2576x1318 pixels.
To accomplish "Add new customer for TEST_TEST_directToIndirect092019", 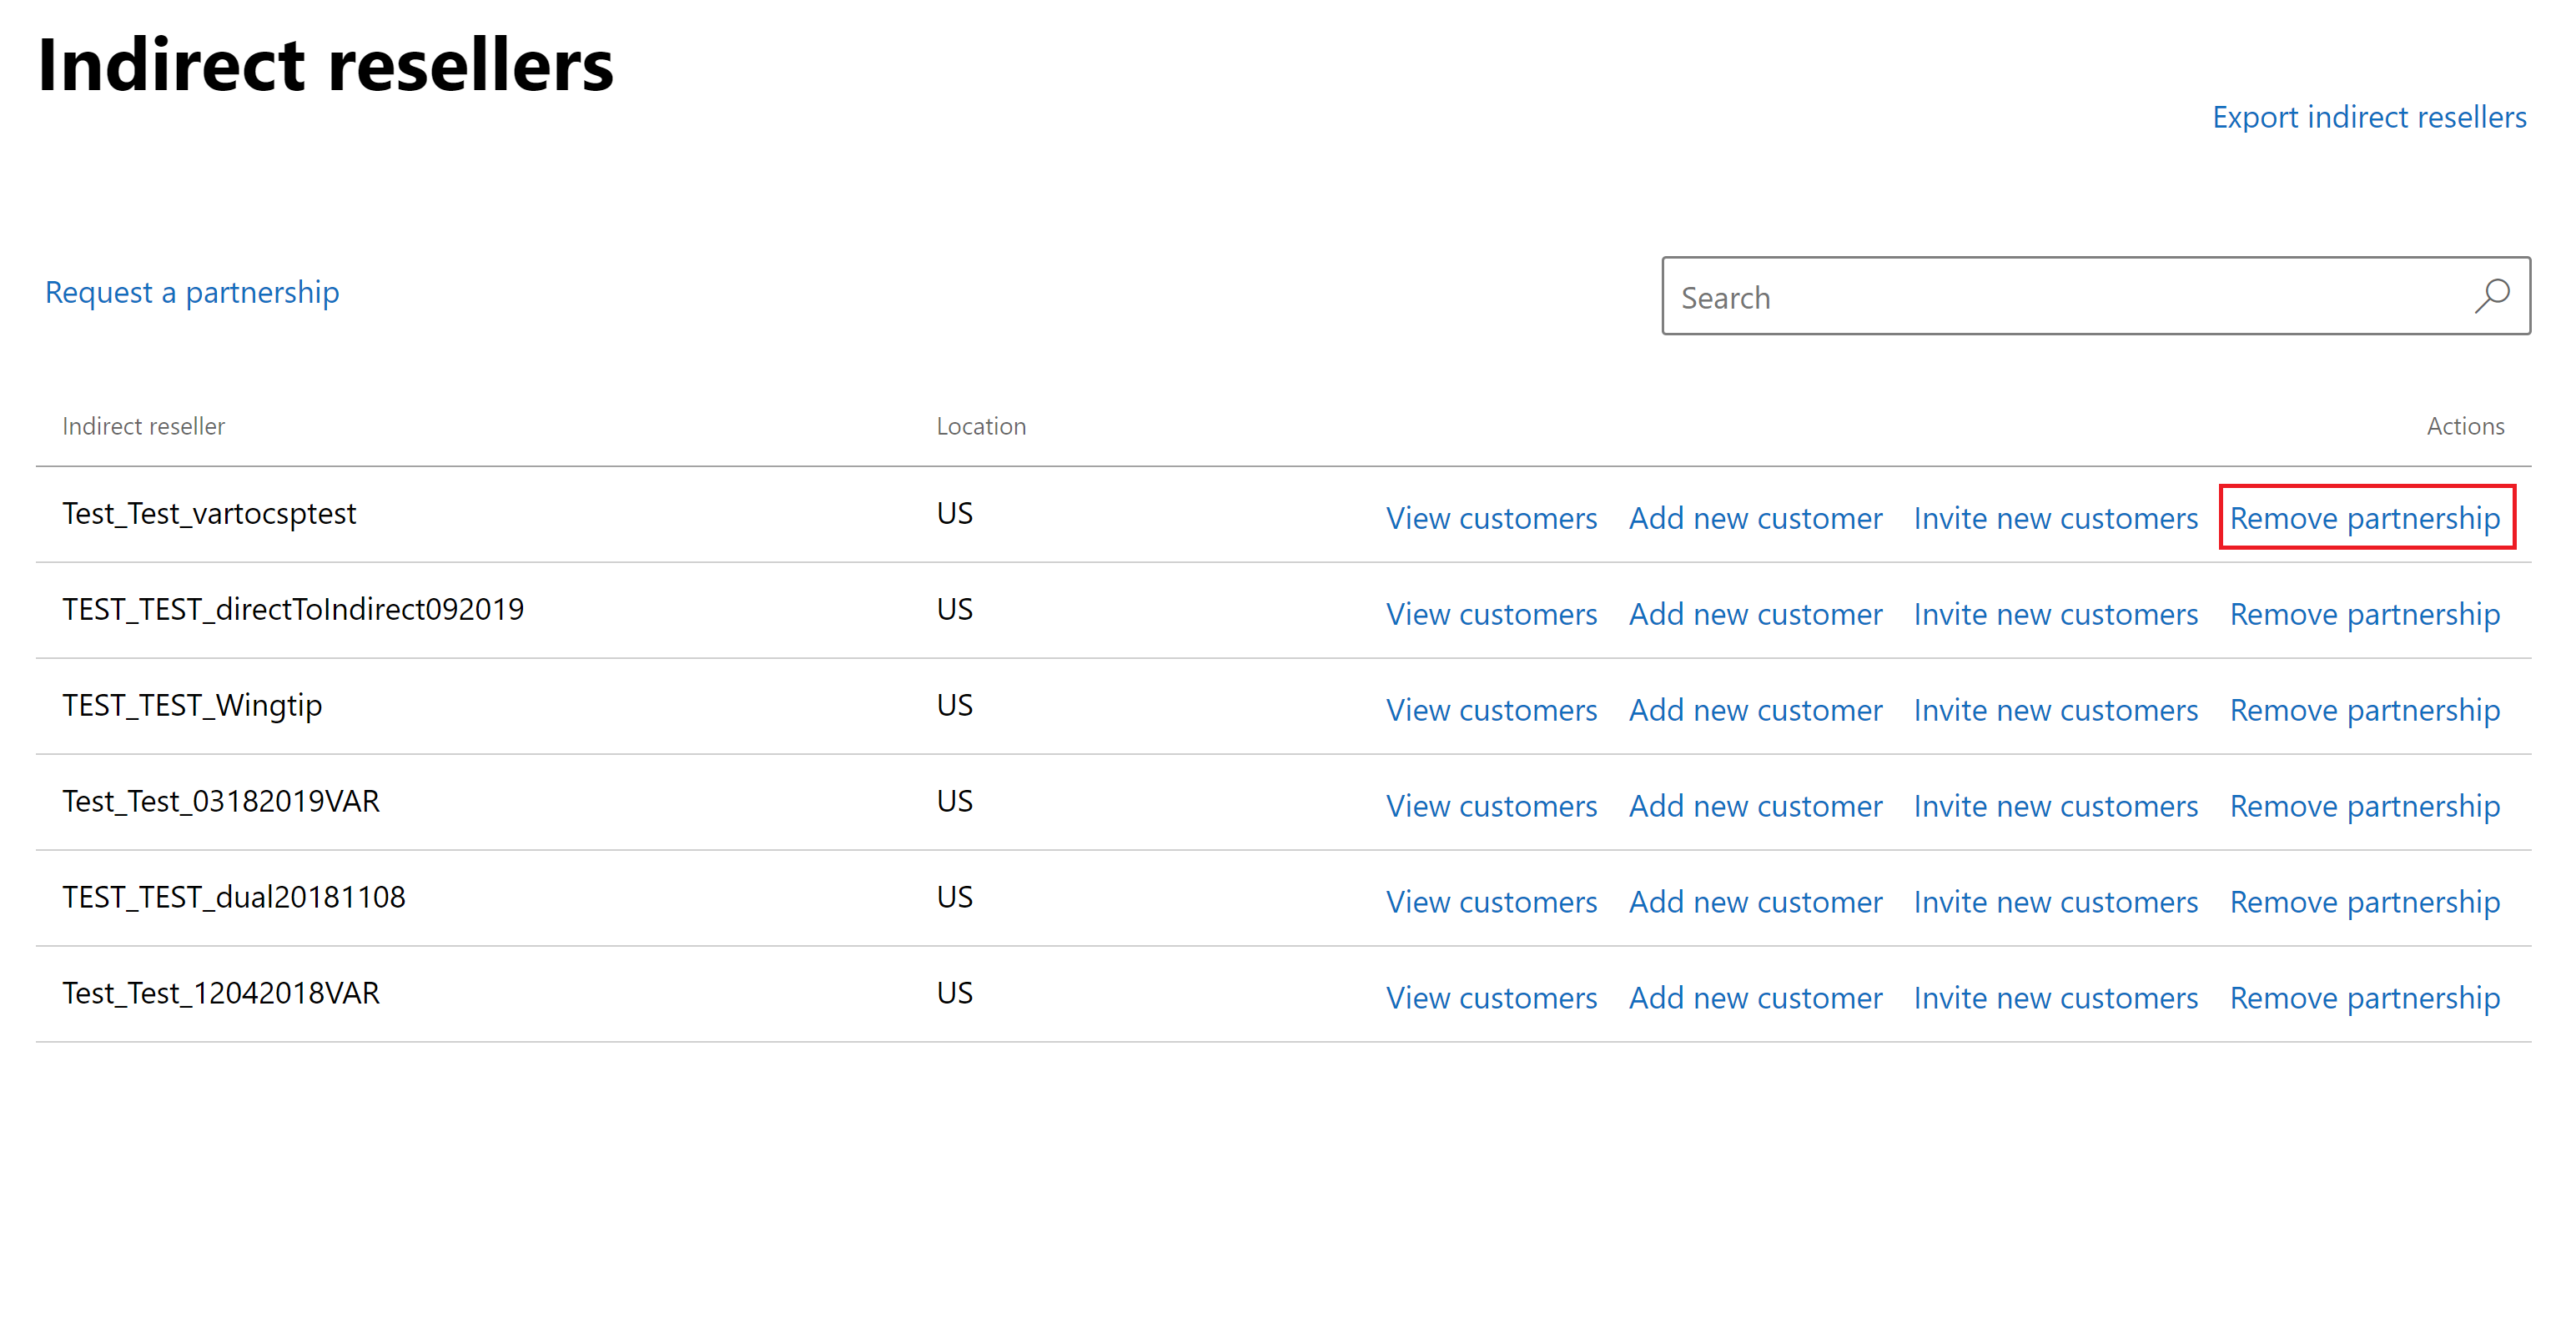I will pos(1754,614).
